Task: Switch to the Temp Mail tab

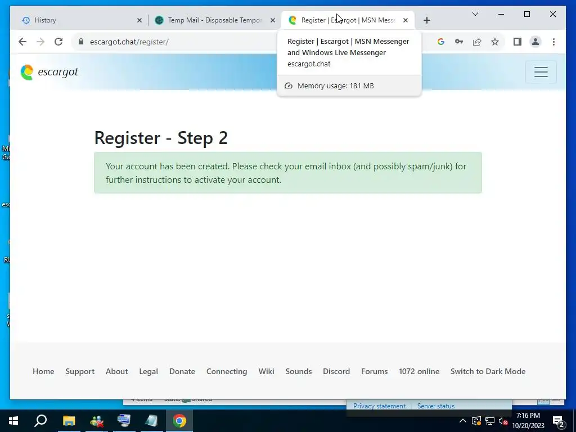Action: 215,20
